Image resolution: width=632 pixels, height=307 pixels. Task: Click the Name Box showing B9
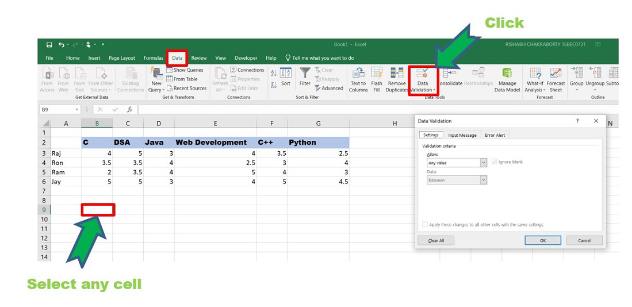coord(58,109)
